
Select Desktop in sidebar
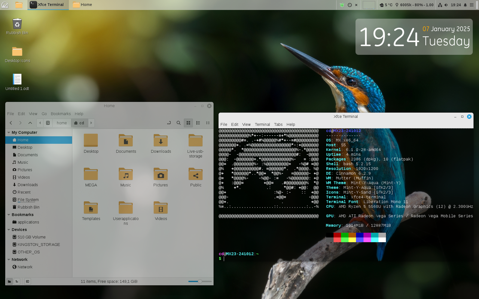coord(39,147)
